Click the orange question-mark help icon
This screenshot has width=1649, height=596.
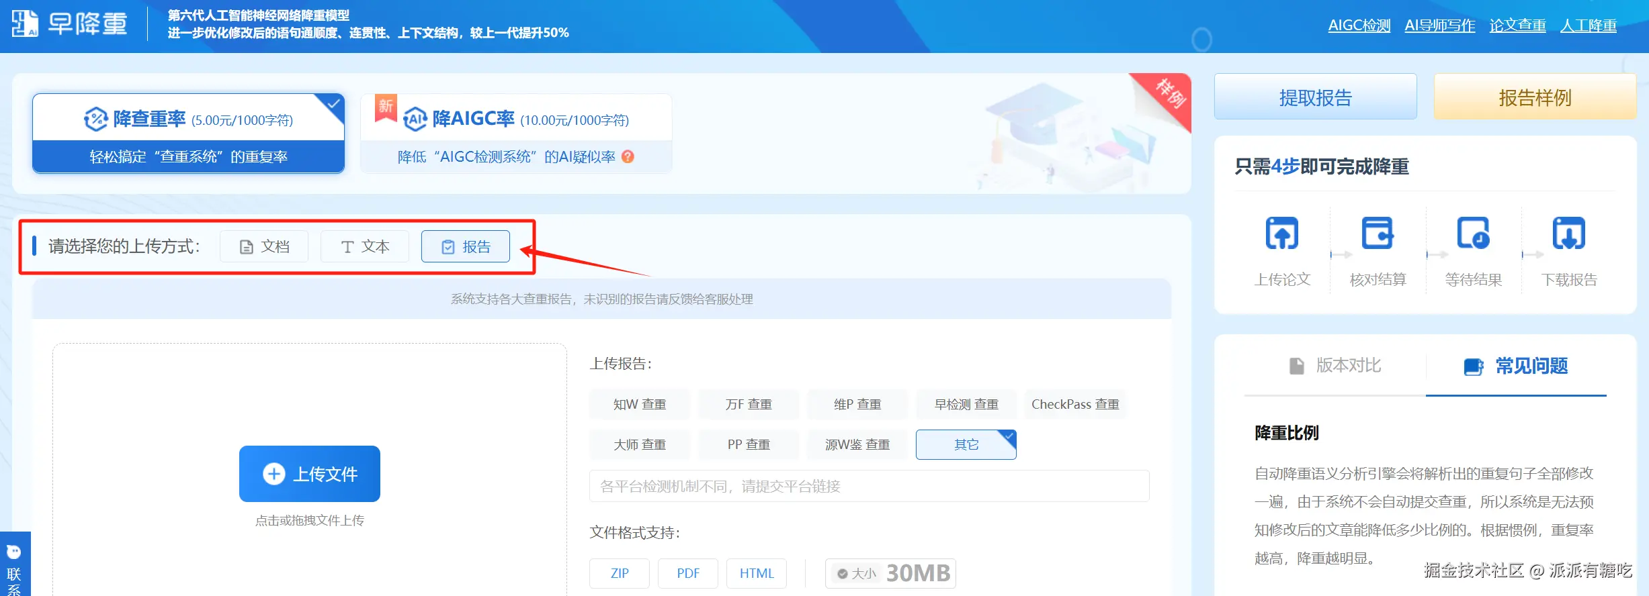628,156
